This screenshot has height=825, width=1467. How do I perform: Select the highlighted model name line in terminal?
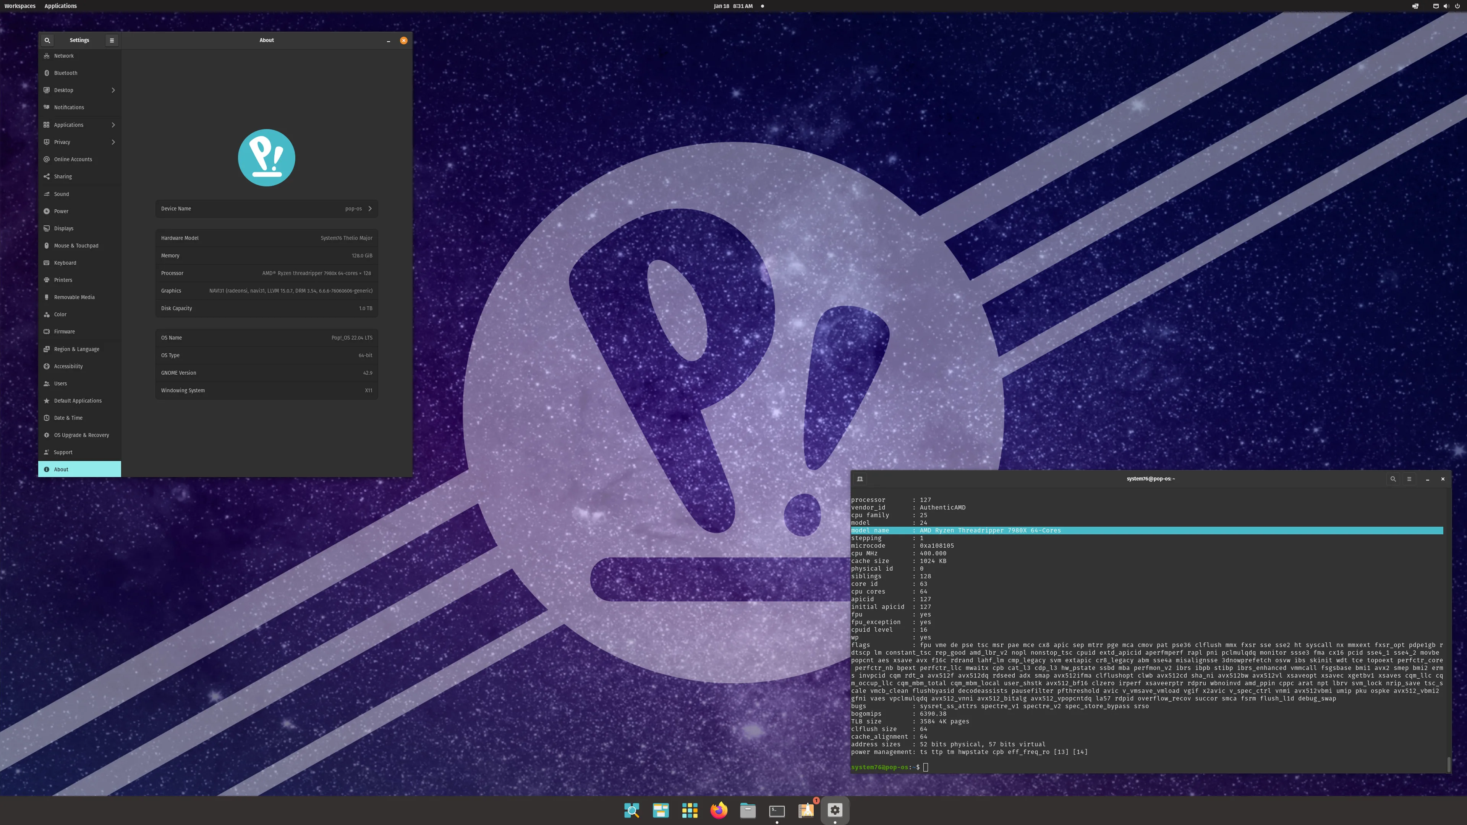[x=1147, y=530]
